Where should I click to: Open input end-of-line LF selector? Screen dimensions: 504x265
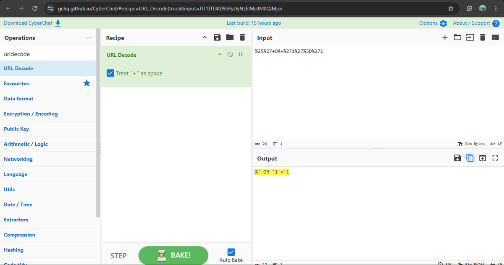tap(496, 144)
